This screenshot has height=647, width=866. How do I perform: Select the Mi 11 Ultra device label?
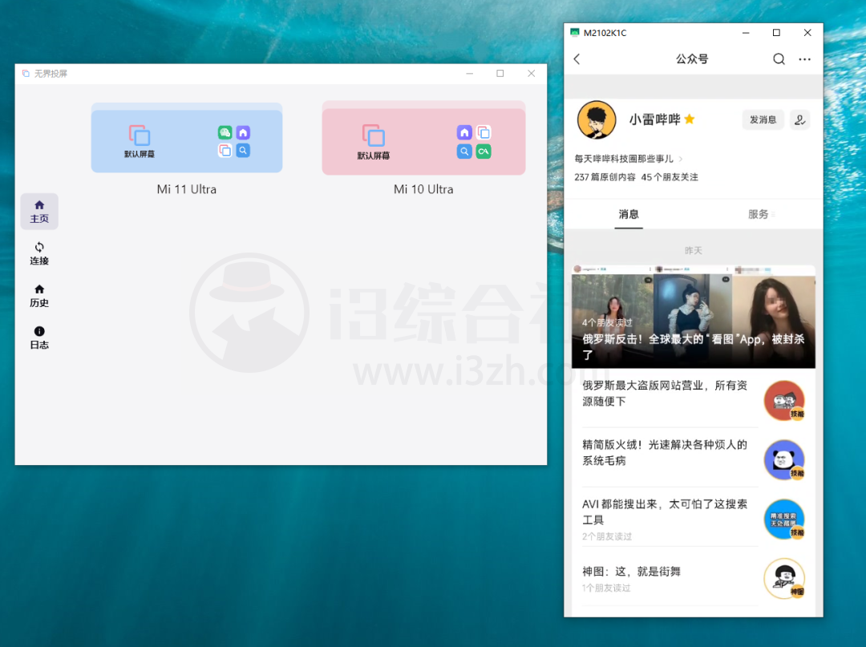coord(187,189)
